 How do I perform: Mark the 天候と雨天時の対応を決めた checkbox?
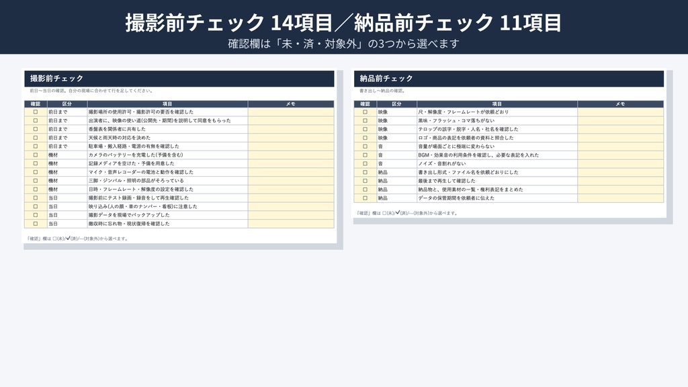click(x=36, y=138)
